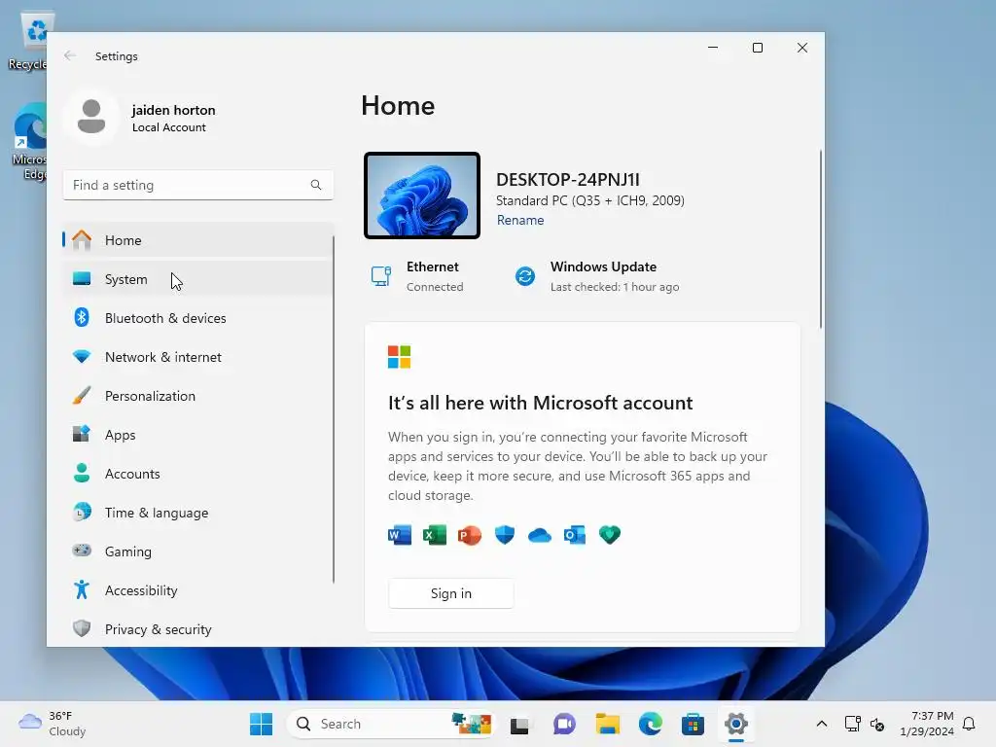Click the sidebar navigation scrollbar
996x747 pixels.
tap(333, 409)
